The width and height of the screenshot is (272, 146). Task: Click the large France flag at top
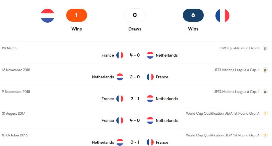click(x=222, y=16)
